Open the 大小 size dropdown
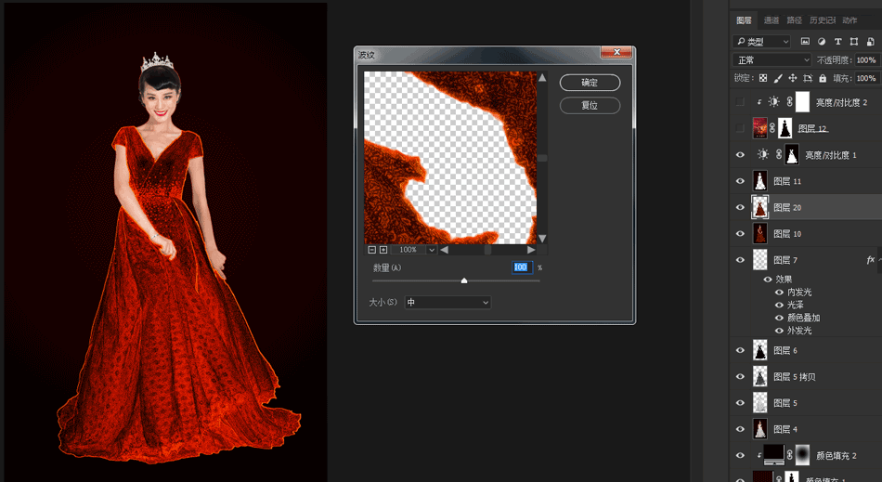This screenshot has width=882, height=482. [447, 302]
